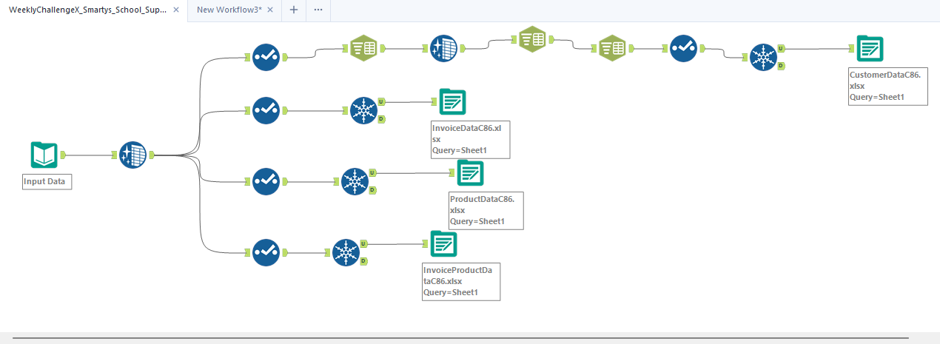The height and width of the screenshot is (344, 940).
Task: Expand the tab overflow ellipsis menu
Action: pos(318,10)
